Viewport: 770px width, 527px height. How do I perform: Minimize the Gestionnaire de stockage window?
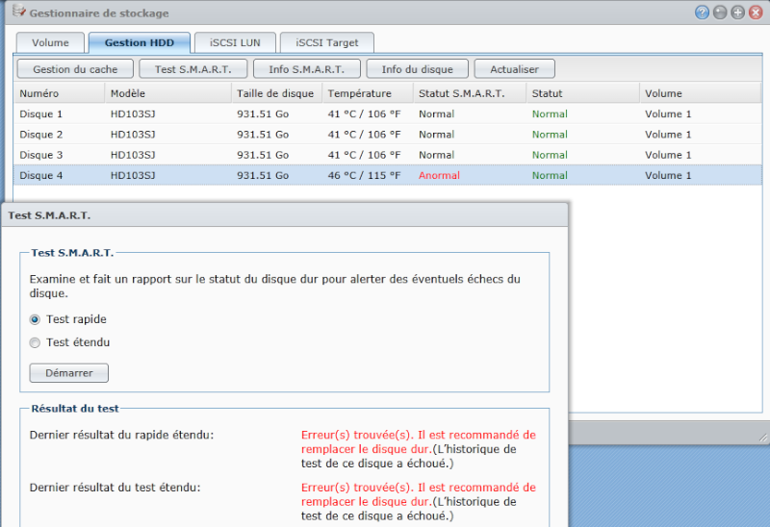pos(720,13)
